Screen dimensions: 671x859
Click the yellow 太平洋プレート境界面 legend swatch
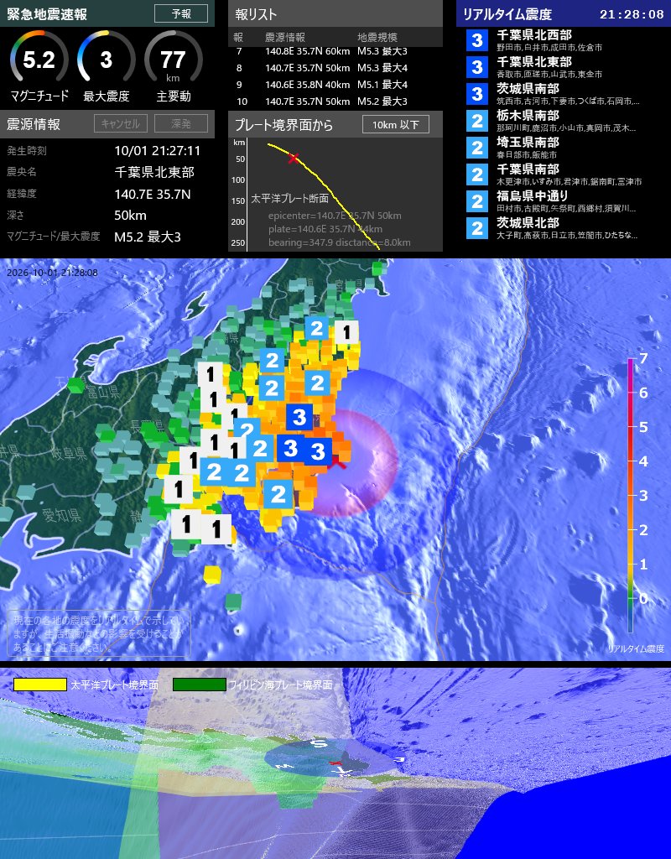tap(40, 685)
